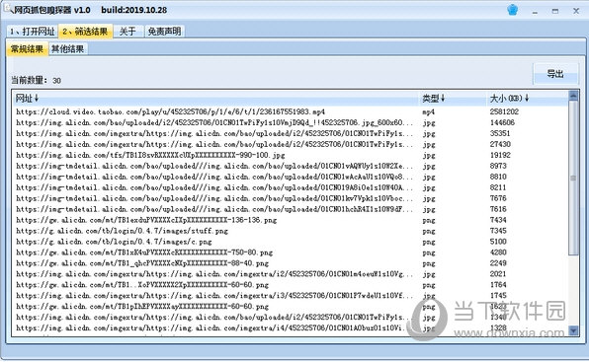Sort by the 大小(KB) column header
The height and width of the screenshot is (362, 589).
[x=527, y=99]
